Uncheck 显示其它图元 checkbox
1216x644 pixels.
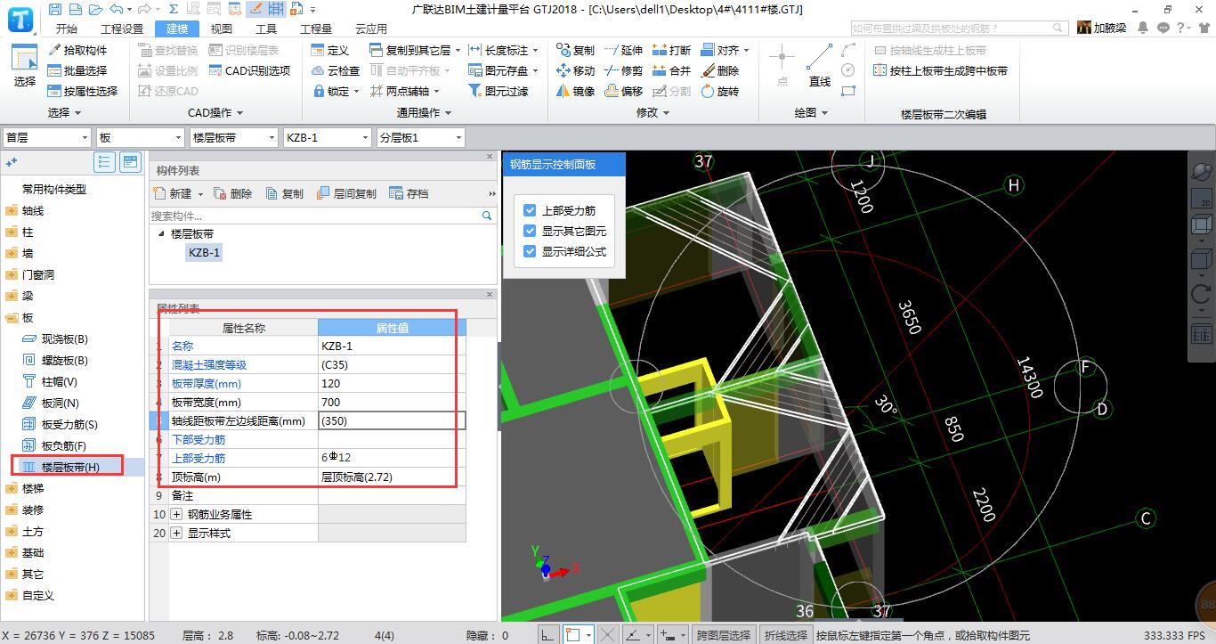coord(530,231)
